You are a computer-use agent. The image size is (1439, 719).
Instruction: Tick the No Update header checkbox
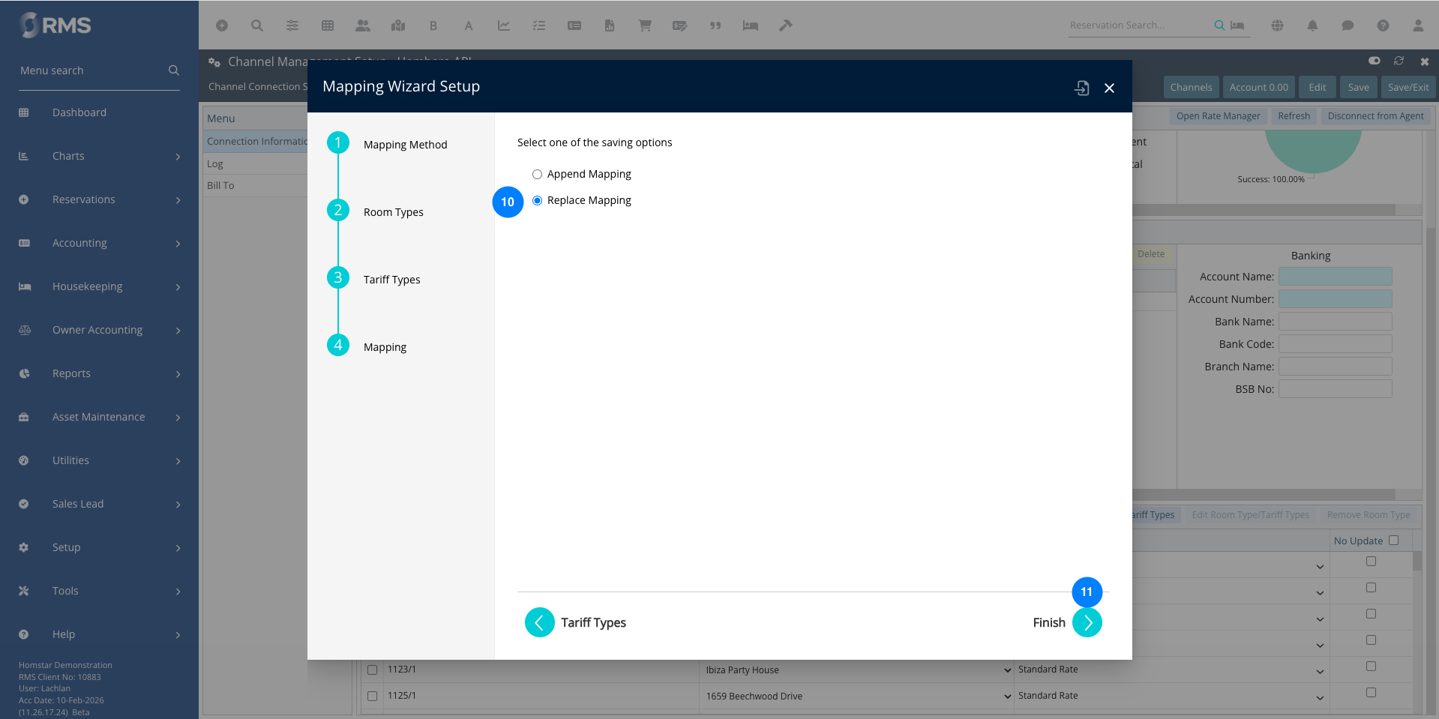click(1393, 541)
